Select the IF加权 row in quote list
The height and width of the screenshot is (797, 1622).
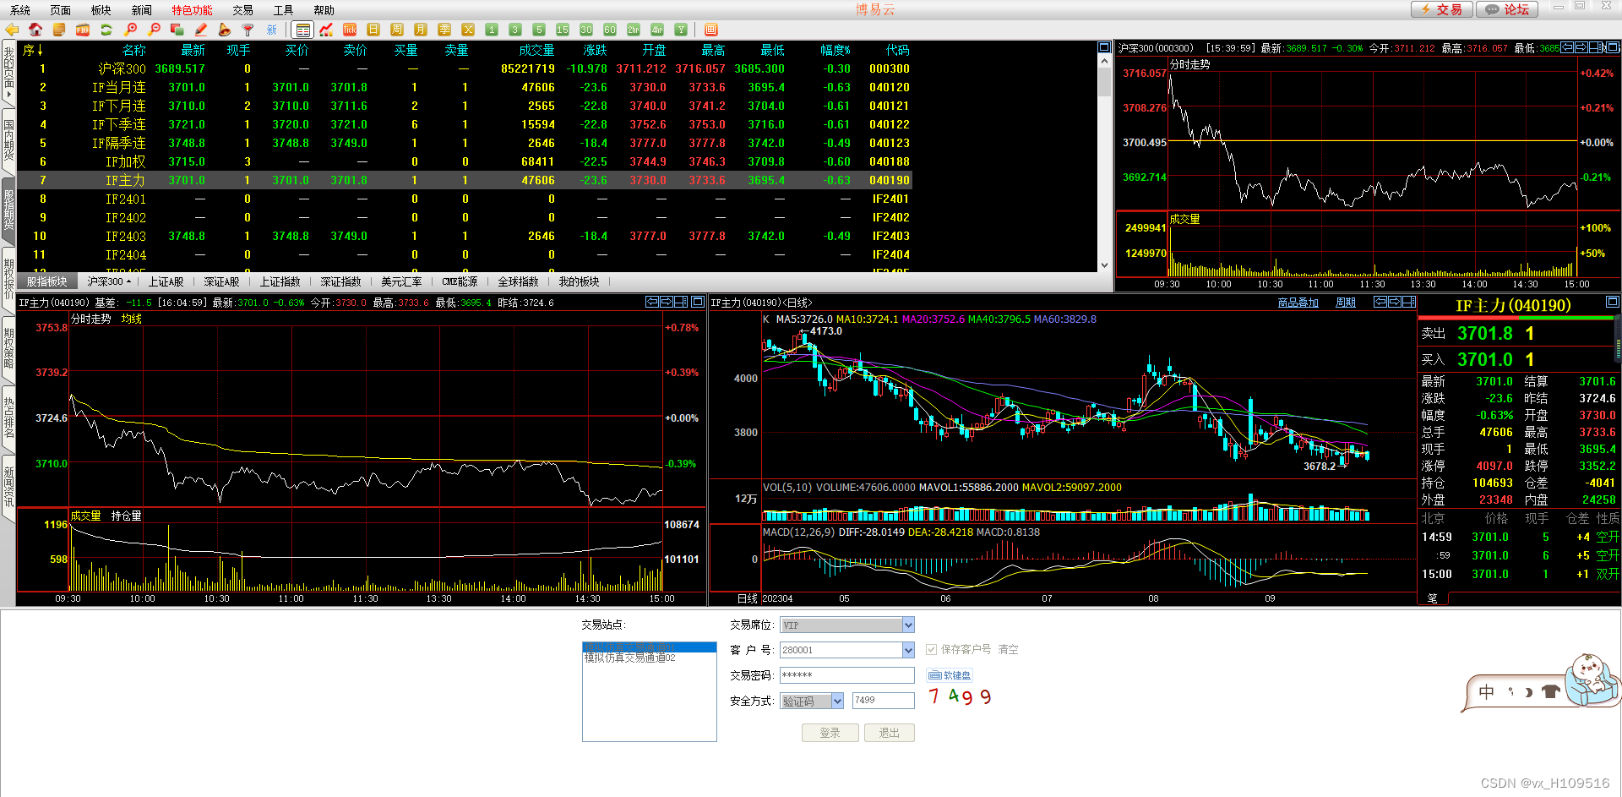tap(465, 161)
